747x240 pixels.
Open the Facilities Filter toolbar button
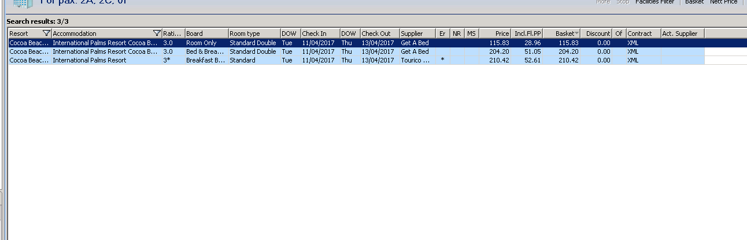654,2
